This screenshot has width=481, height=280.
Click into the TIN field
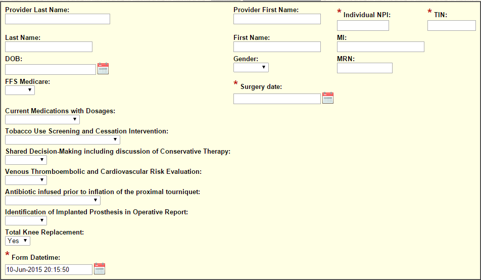[x=452, y=25]
